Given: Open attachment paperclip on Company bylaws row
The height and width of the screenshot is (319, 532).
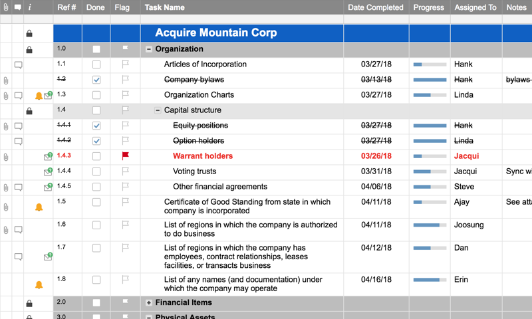Looking at the screenshot, I should [x=6, y=80].
